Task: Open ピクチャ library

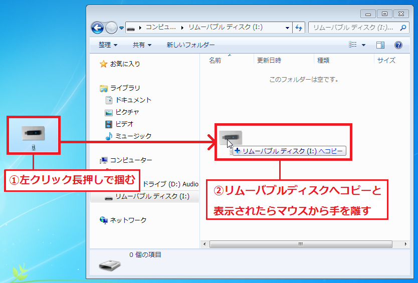Action: click(x=127, y=112)
